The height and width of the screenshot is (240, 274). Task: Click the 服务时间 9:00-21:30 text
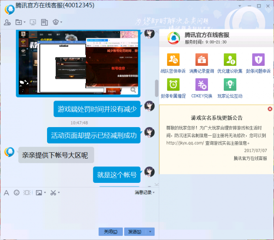click(205, 42)
